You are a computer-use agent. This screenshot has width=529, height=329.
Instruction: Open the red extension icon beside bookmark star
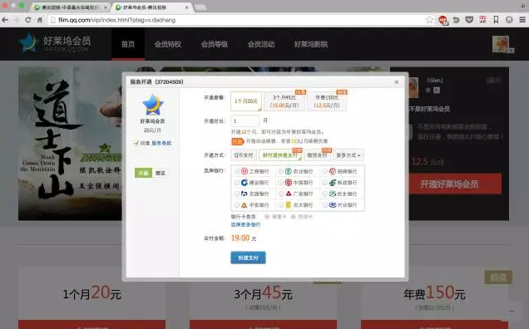coord(443,20)
